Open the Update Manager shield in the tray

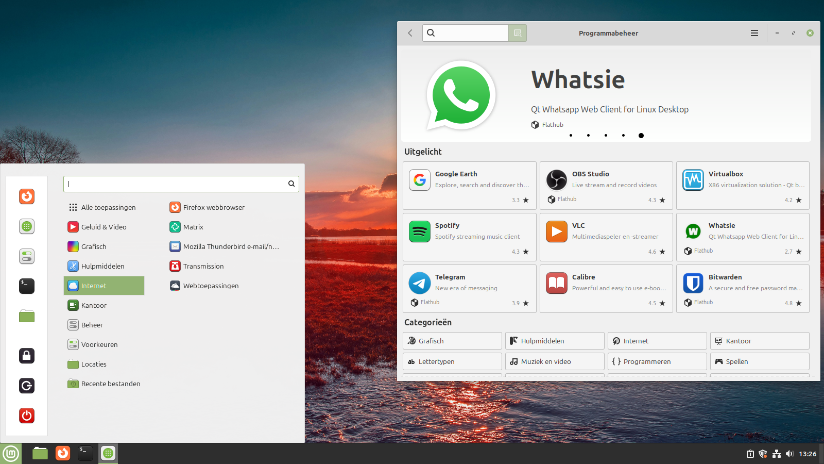click(x=763, y=454)
